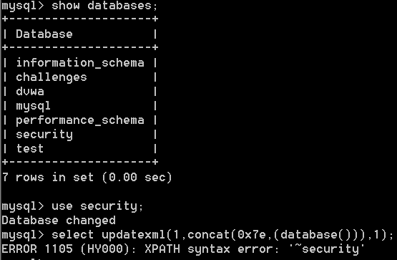
Task: Select the security database in table
Action: (x=44, y=135)
